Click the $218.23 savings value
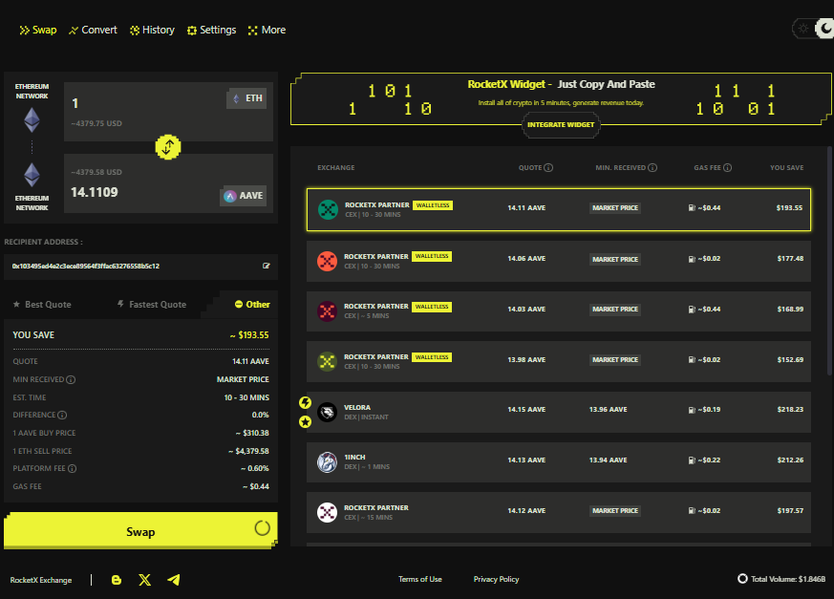834x599 pixels. pyautogui.click(x=790, y=410)
